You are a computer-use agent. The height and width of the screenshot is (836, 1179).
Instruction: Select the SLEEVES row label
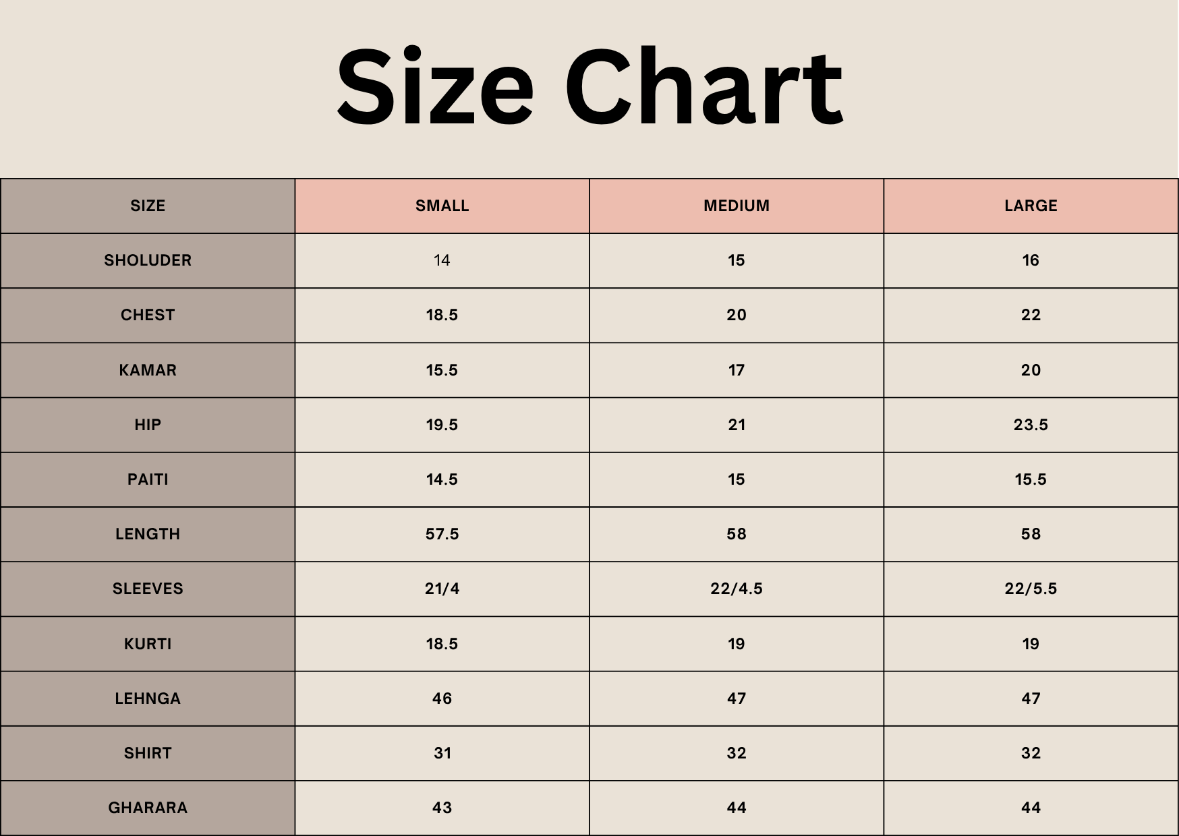point(148,589)
